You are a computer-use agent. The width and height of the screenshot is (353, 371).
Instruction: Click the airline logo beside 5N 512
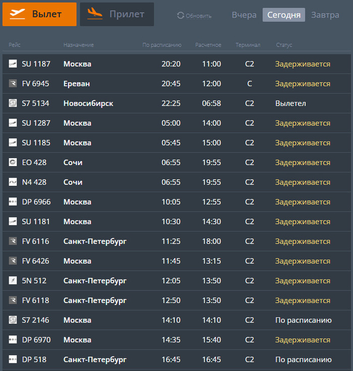(x=13, y=280)
